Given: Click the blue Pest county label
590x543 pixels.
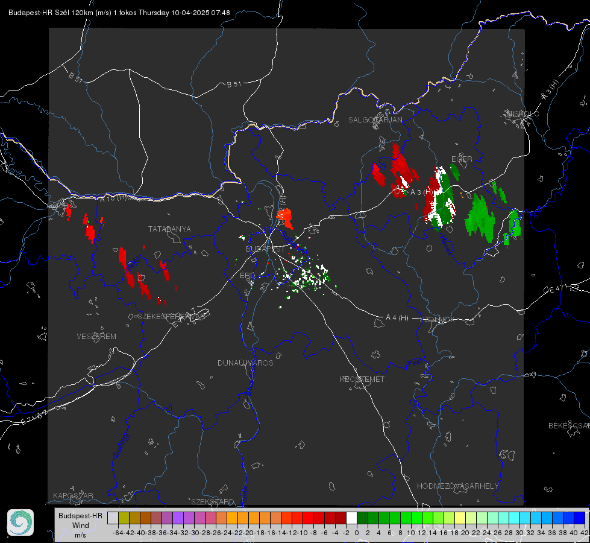Looking at the screenshot, I should (415, 363).
